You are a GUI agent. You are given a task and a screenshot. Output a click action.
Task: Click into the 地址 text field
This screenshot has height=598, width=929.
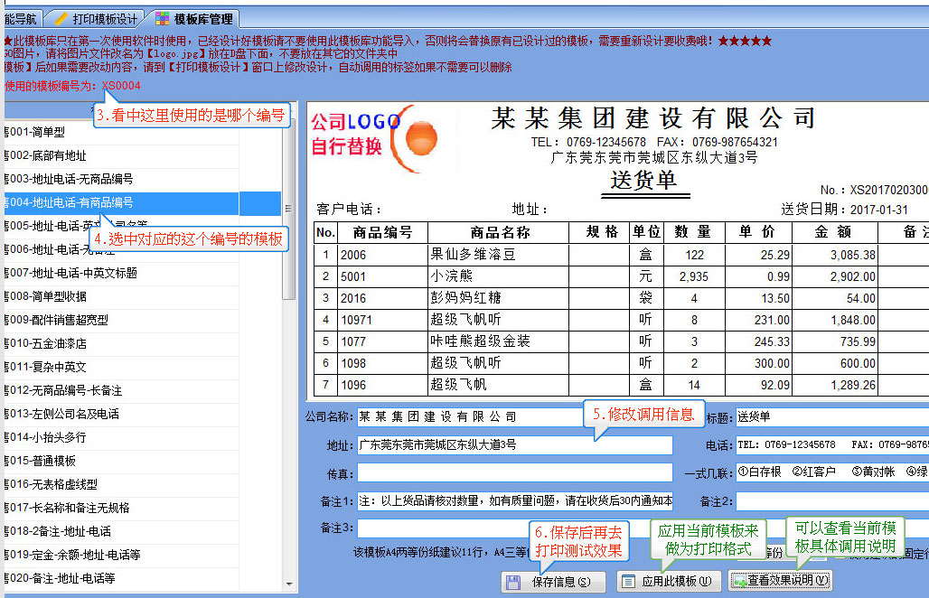(x=514, y=445)
